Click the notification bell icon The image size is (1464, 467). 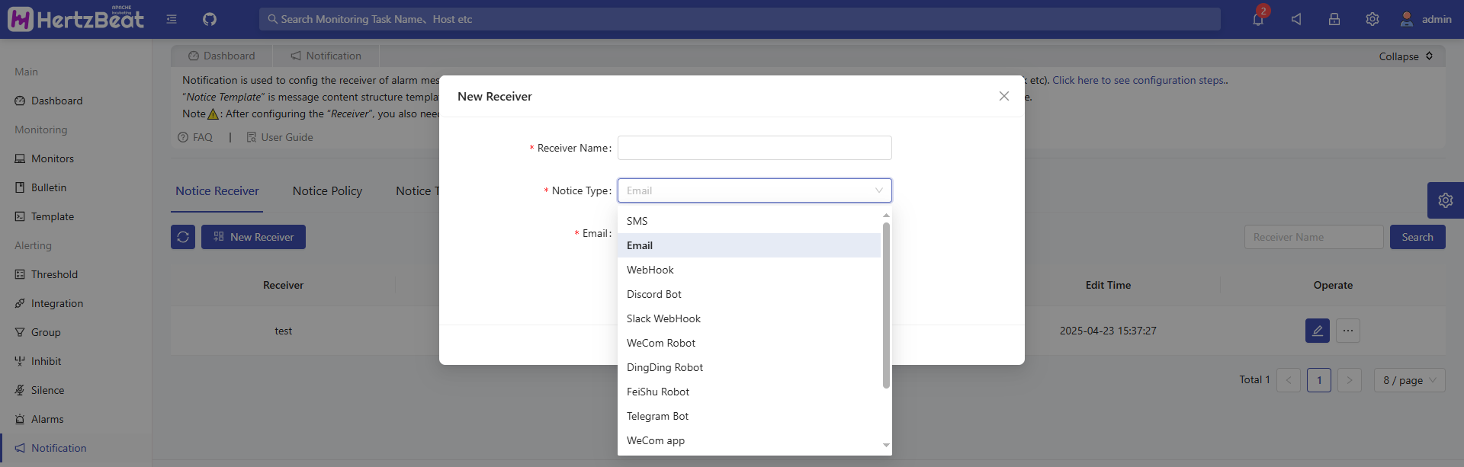tap(1258, 19)
